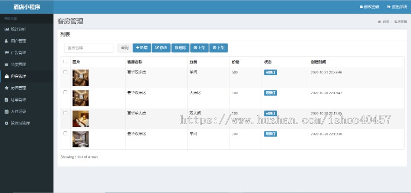Click the 大床房 category cell

click(x=195, y=93)
